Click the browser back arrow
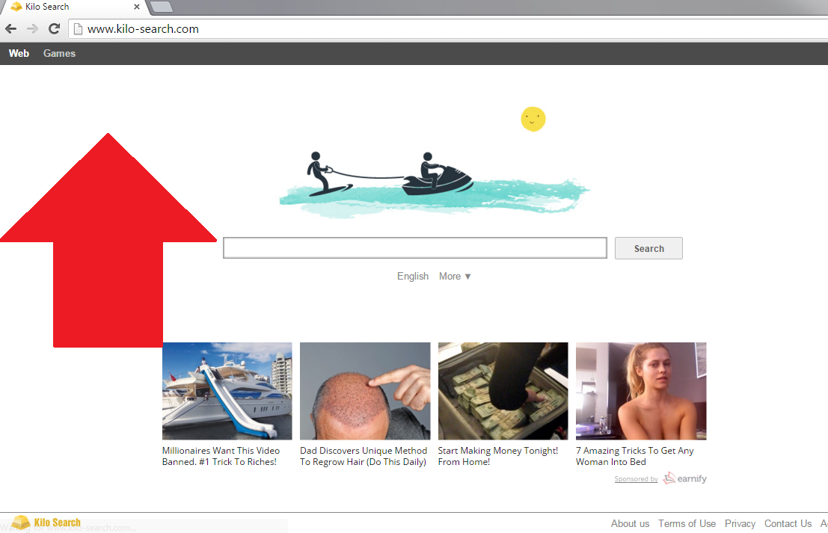The image size is (828, 533). [10, 29]
